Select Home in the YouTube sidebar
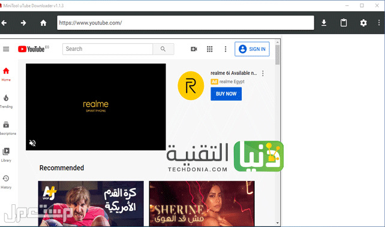385x227 pixels. [6, 74]
